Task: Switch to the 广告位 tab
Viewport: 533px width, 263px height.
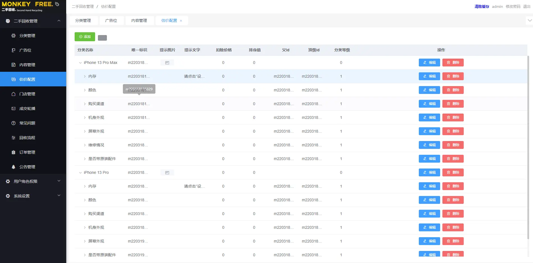Action: point(111,20)
